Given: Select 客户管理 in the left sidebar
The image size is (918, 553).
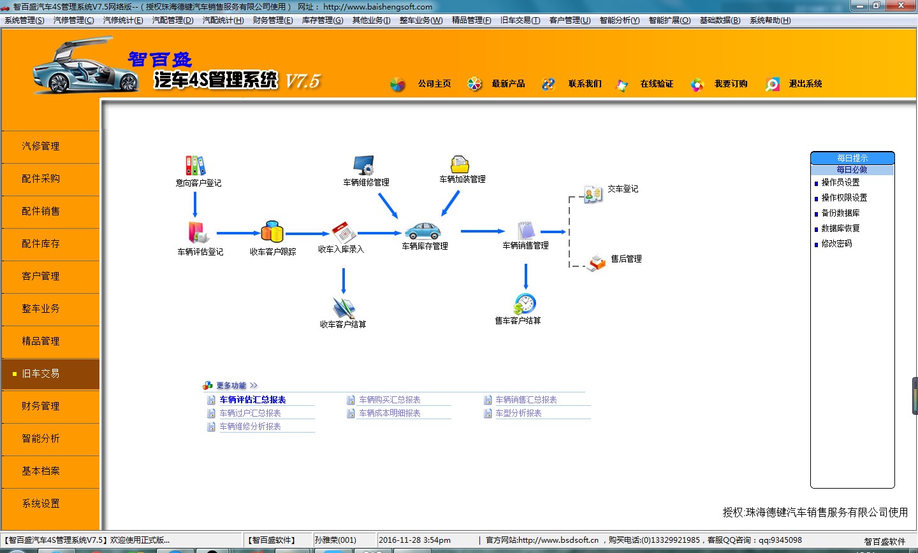Looking at the screenshot, I should click(x=50, y=276).
